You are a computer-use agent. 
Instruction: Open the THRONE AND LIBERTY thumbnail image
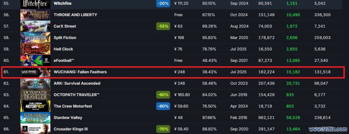[x=36, y=15]
